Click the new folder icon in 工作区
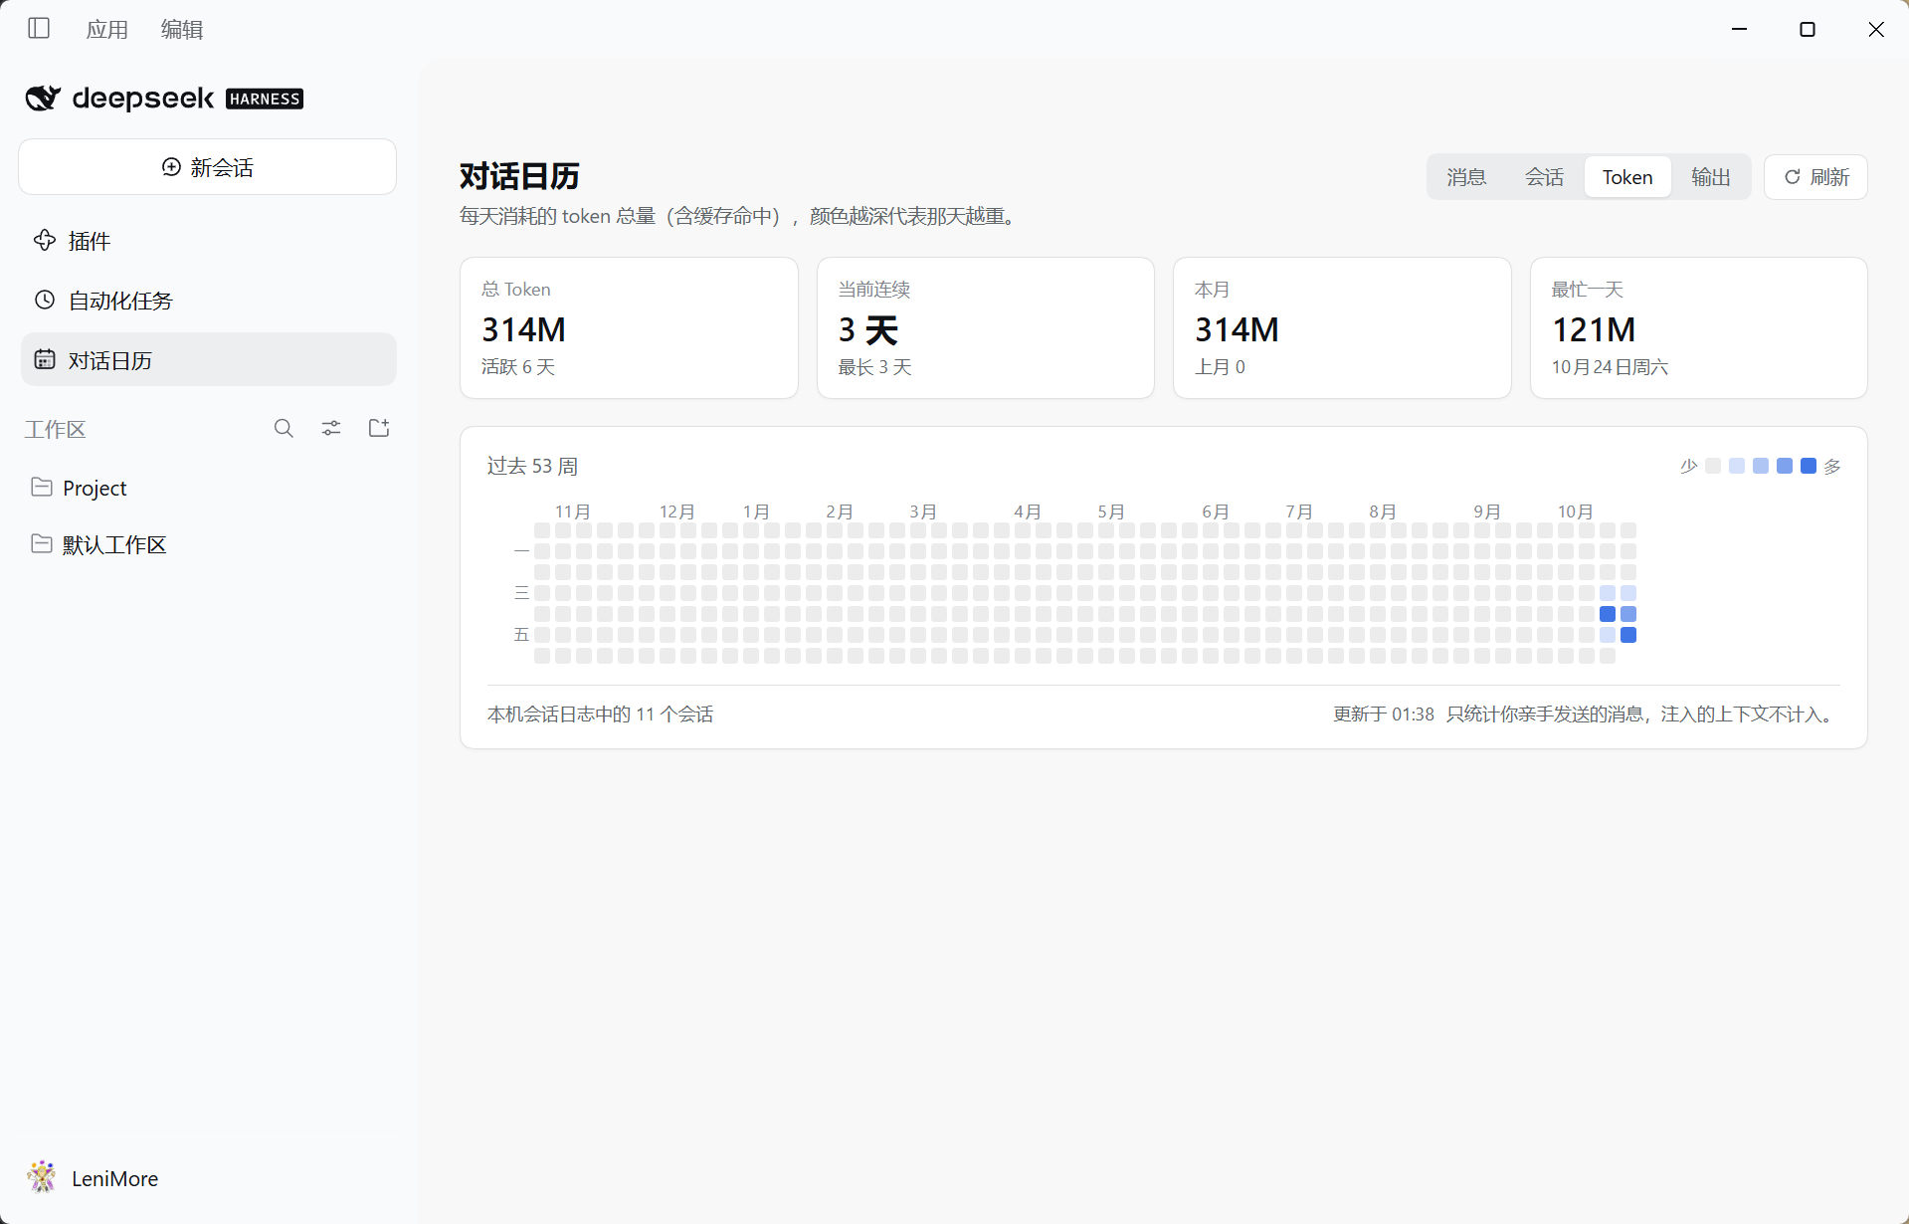The image size is (1909, 1224). (x=379, y=428)
